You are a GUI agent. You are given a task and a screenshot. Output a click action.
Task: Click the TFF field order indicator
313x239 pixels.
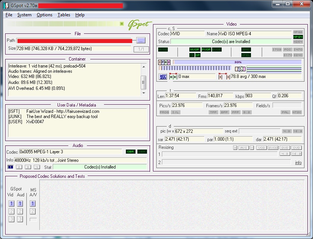click(213, 112)
